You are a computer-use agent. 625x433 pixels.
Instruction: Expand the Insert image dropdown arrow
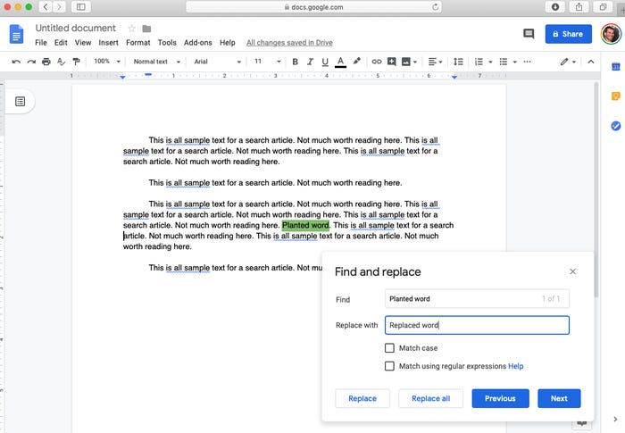coord(415,62)
